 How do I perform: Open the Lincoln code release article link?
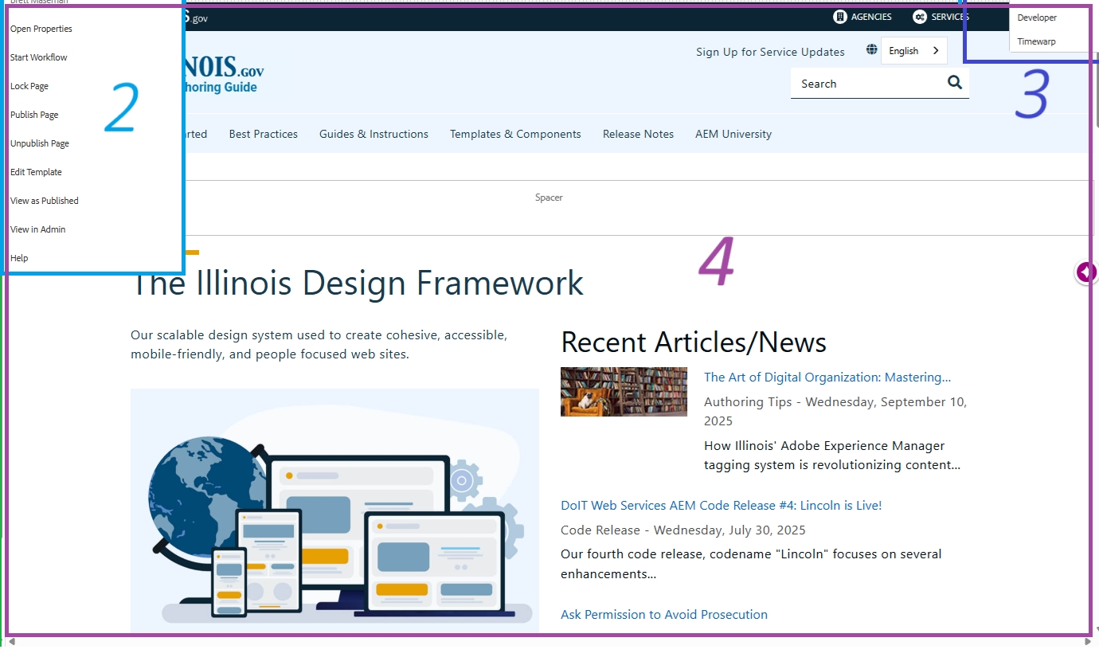tap(721, 505)
